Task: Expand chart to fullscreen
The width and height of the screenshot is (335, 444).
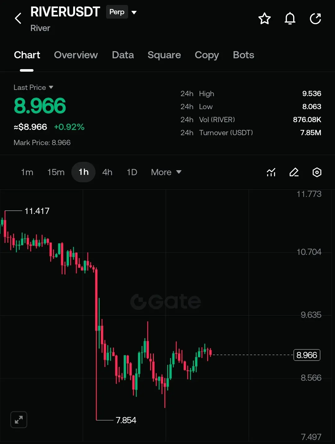Action: pyautogui.click(x=19, y=420)
